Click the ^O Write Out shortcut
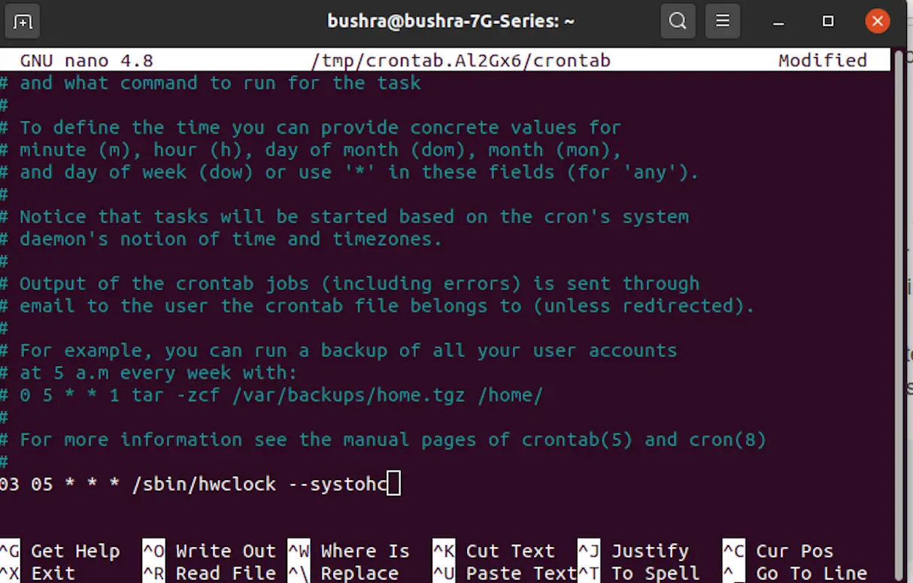The width and height of the screenshot is (913, 583). 210,551
